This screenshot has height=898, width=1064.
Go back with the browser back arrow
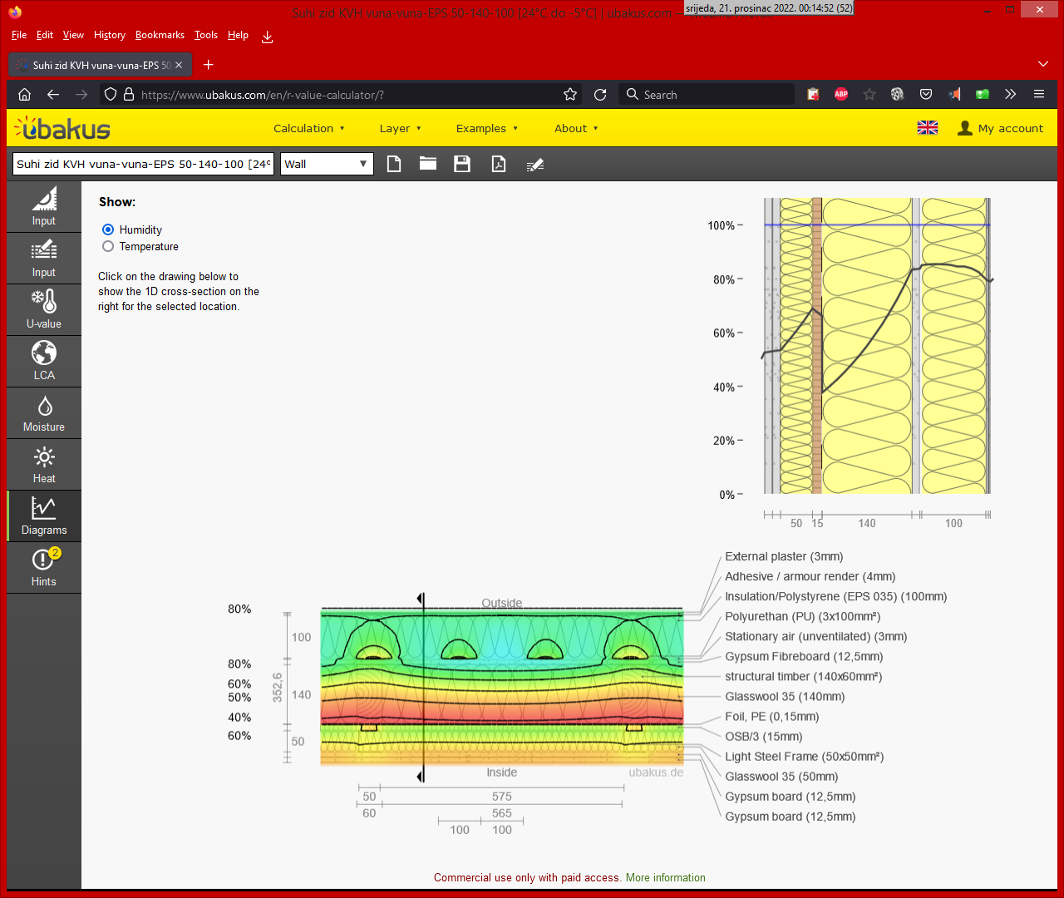tap(53, 95)
